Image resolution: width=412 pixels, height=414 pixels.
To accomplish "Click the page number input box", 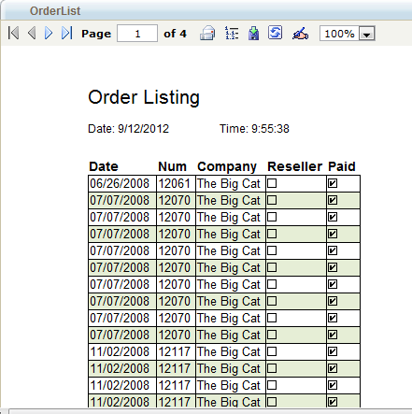I will [x=137, y=34].
